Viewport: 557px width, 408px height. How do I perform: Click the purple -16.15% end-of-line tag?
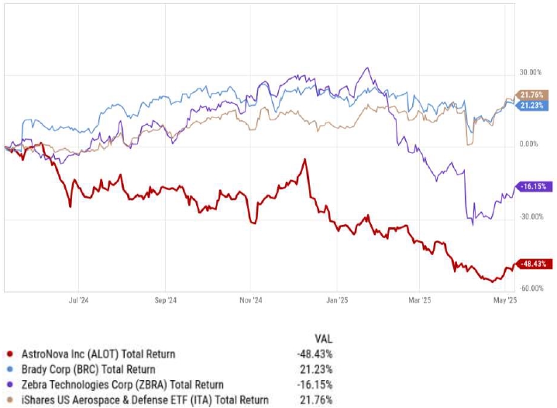[535, 187]
